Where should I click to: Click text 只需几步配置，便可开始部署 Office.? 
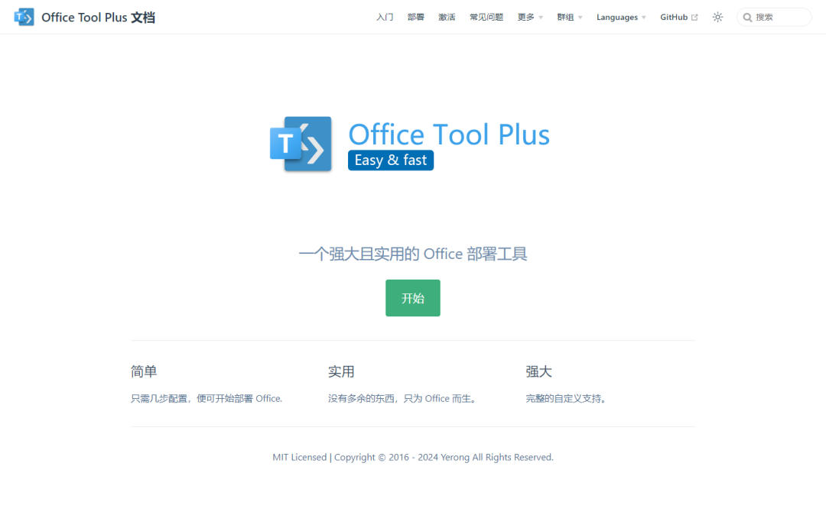(x=206, y=399)
